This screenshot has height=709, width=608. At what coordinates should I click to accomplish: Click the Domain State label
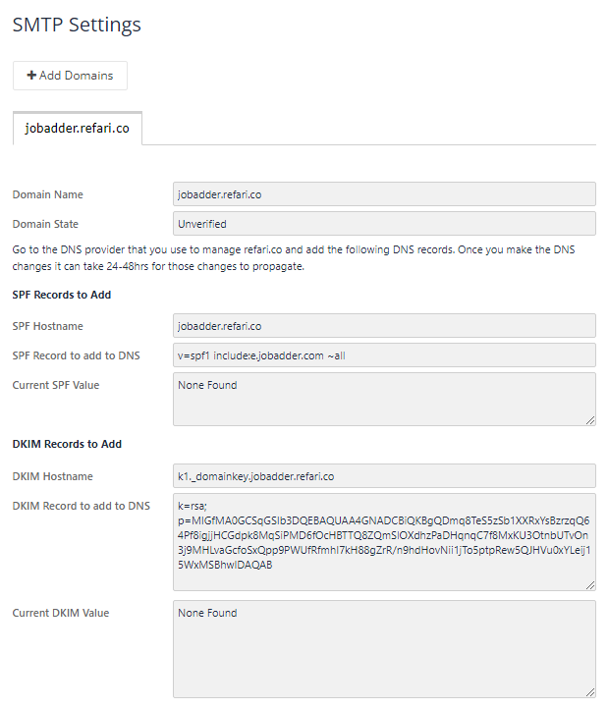[45, 224]
